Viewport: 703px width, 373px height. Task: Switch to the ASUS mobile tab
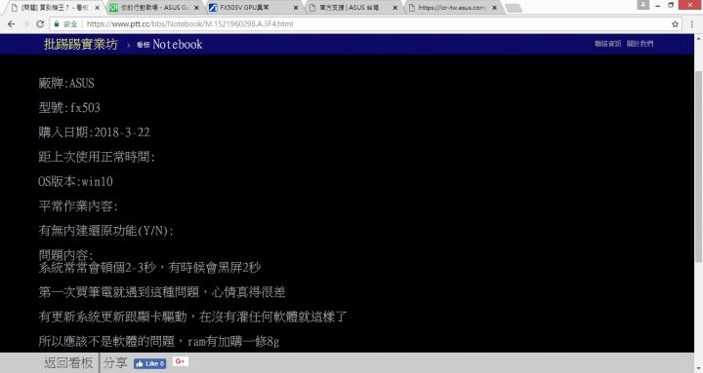[154, 8]
